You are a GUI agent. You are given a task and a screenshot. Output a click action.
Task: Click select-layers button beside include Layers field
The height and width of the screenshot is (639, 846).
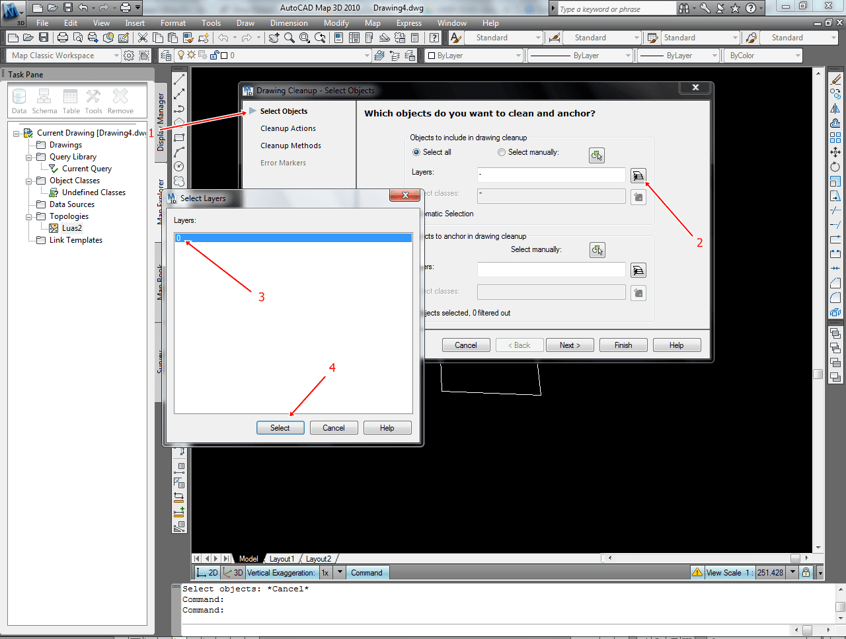coord(638,175)
